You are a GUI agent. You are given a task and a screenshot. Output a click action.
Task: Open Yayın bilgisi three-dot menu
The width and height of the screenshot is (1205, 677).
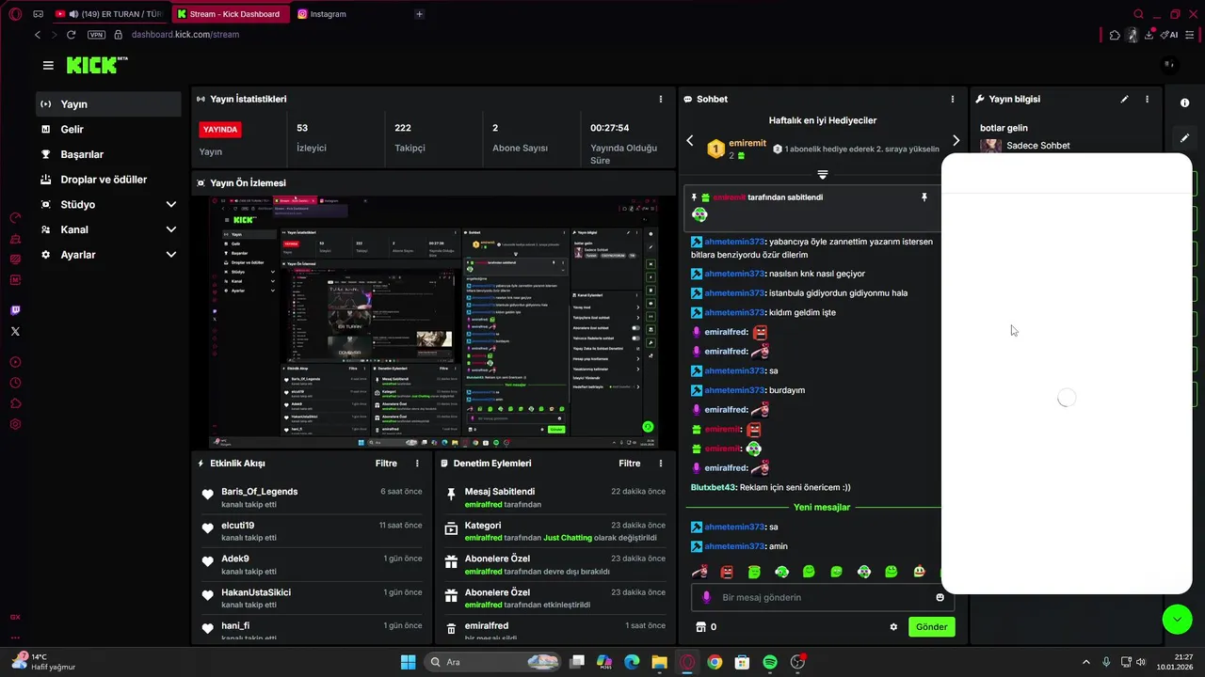click(x=1147, y=99)
